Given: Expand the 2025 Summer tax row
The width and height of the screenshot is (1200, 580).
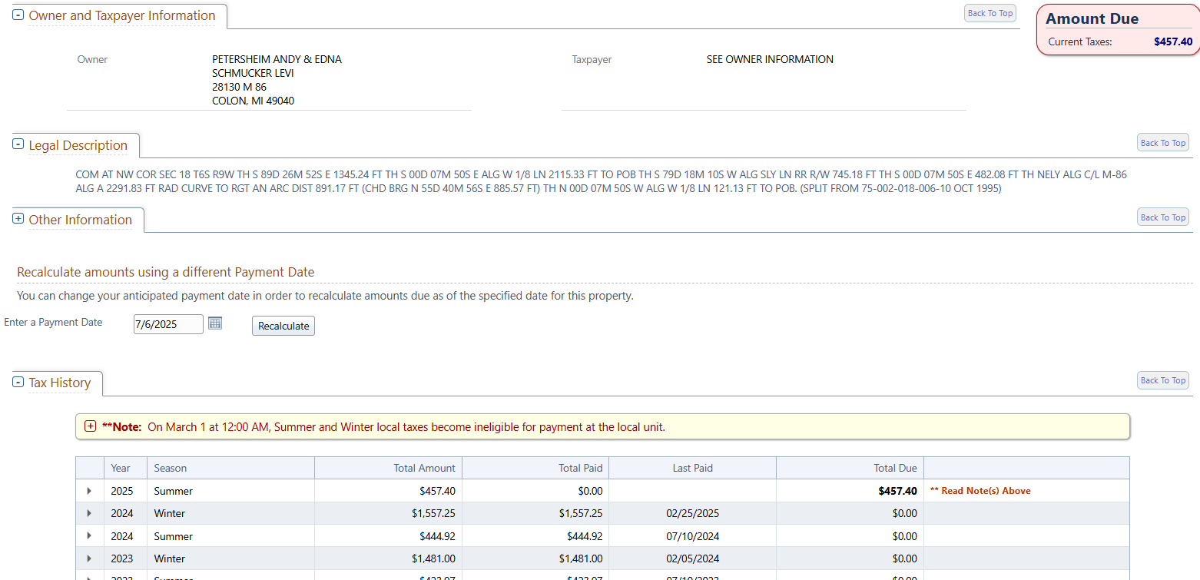Looking at the screenshot, I should coord(89,491).
